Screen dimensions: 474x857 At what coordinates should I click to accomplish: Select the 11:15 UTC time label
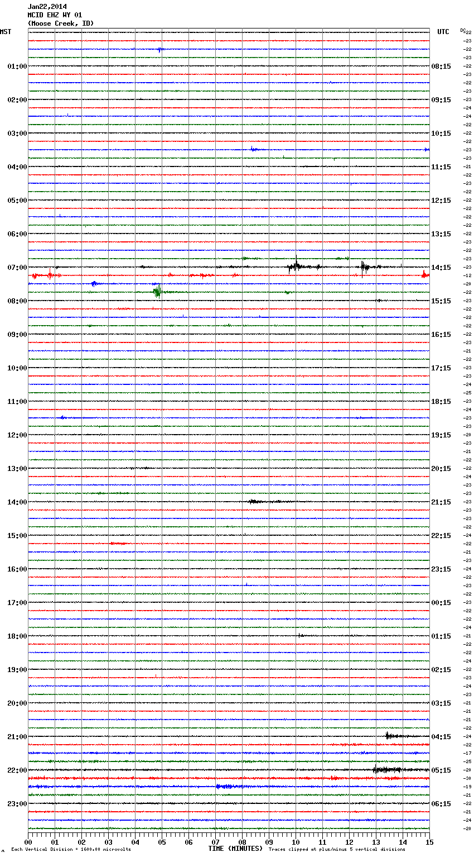pyautogui.click(x=441, y=167)
